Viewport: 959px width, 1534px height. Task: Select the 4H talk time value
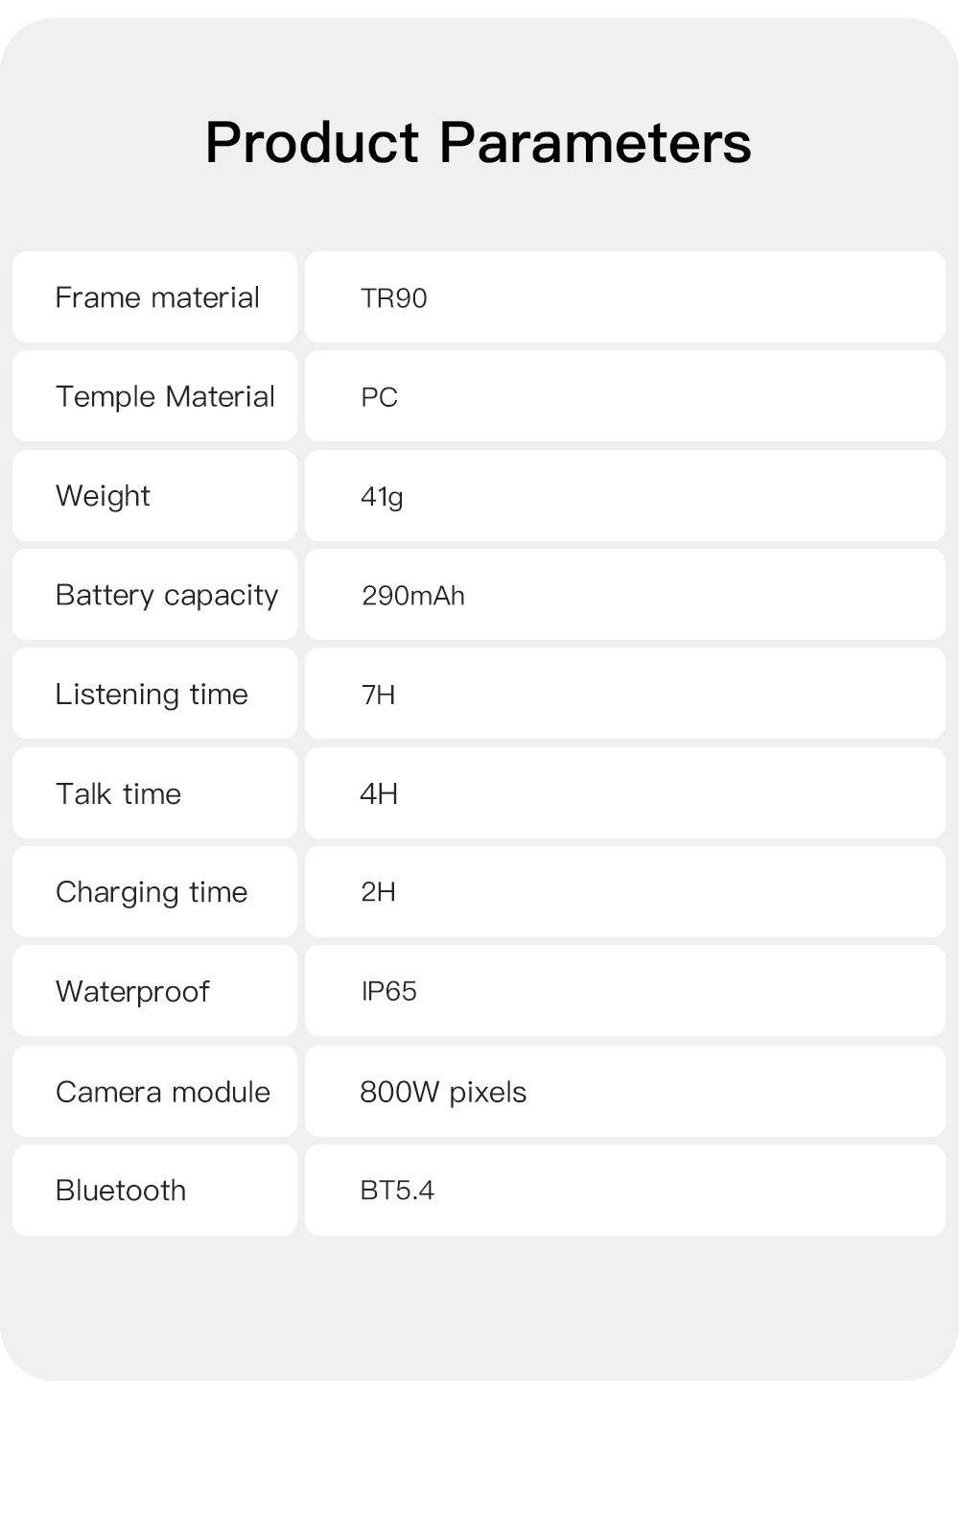pos(379,793)
